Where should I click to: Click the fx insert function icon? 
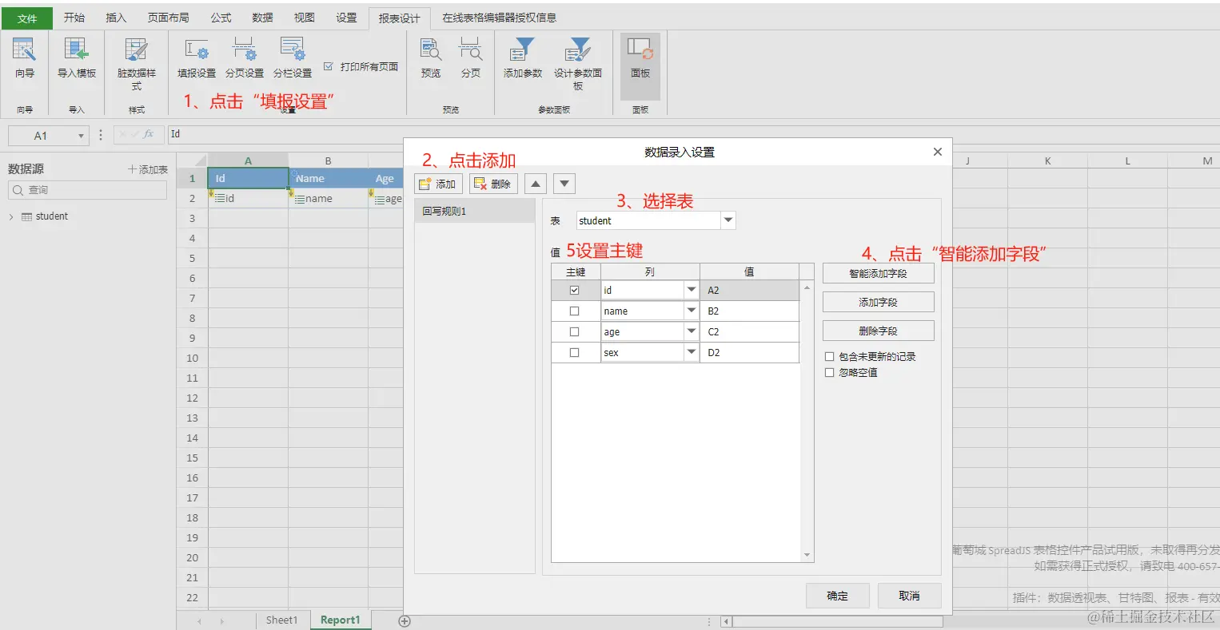(x=149, y=134)
